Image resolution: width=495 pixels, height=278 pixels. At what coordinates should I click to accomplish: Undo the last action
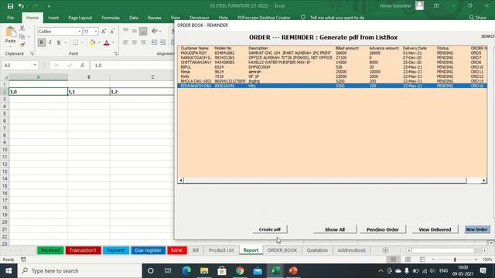coord(21,6)
